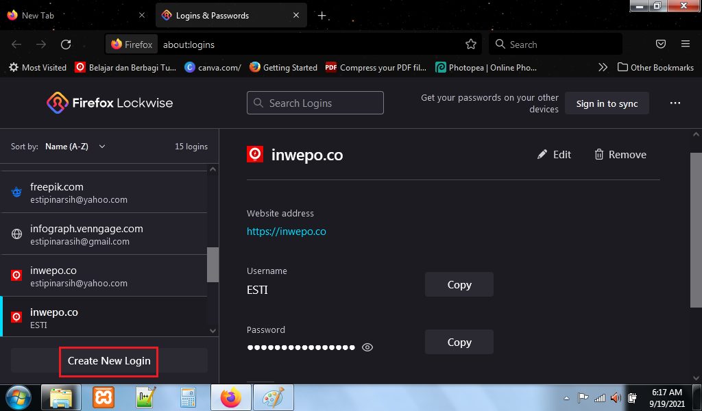Select the Logins & Passwords tab
Screen dimensions: 702x411
point(231,15)
